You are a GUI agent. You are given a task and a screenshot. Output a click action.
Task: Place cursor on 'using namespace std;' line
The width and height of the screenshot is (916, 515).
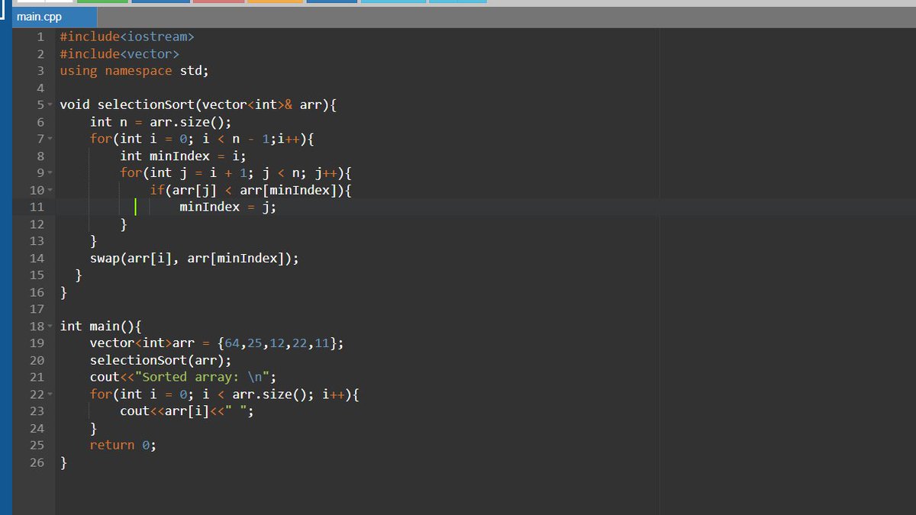click(x=134, y=70)
